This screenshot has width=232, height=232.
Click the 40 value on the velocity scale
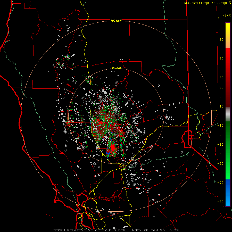221,78
